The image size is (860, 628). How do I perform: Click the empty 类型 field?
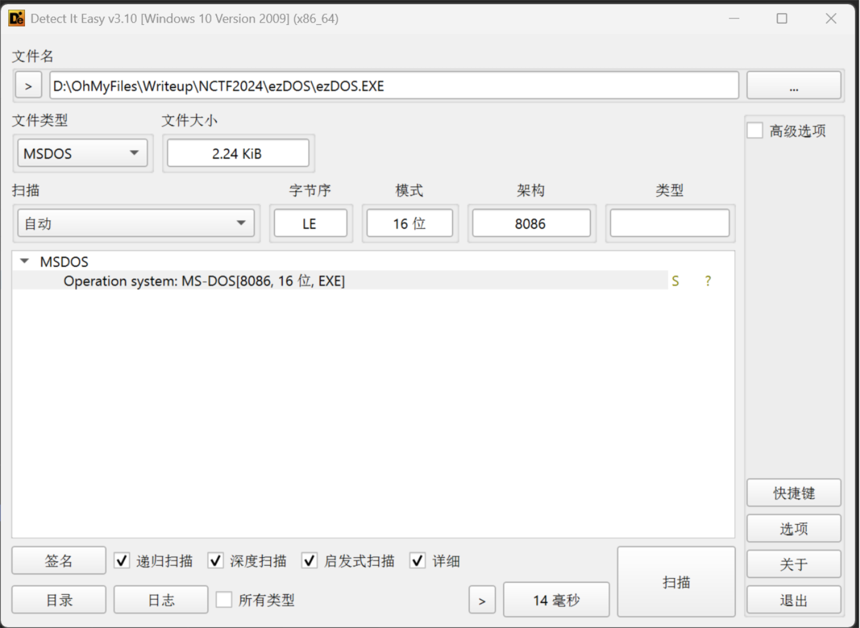point(669,223)
